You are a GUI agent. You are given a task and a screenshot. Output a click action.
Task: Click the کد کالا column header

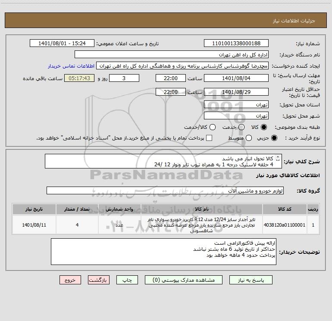tap(285, 209)
